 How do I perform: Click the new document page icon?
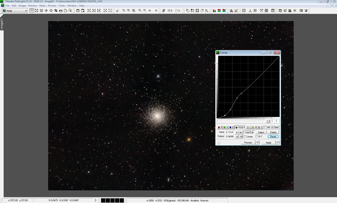point(66,11)
